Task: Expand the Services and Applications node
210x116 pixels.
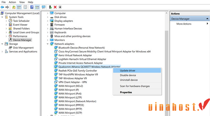Action: [x=2, y=51]
